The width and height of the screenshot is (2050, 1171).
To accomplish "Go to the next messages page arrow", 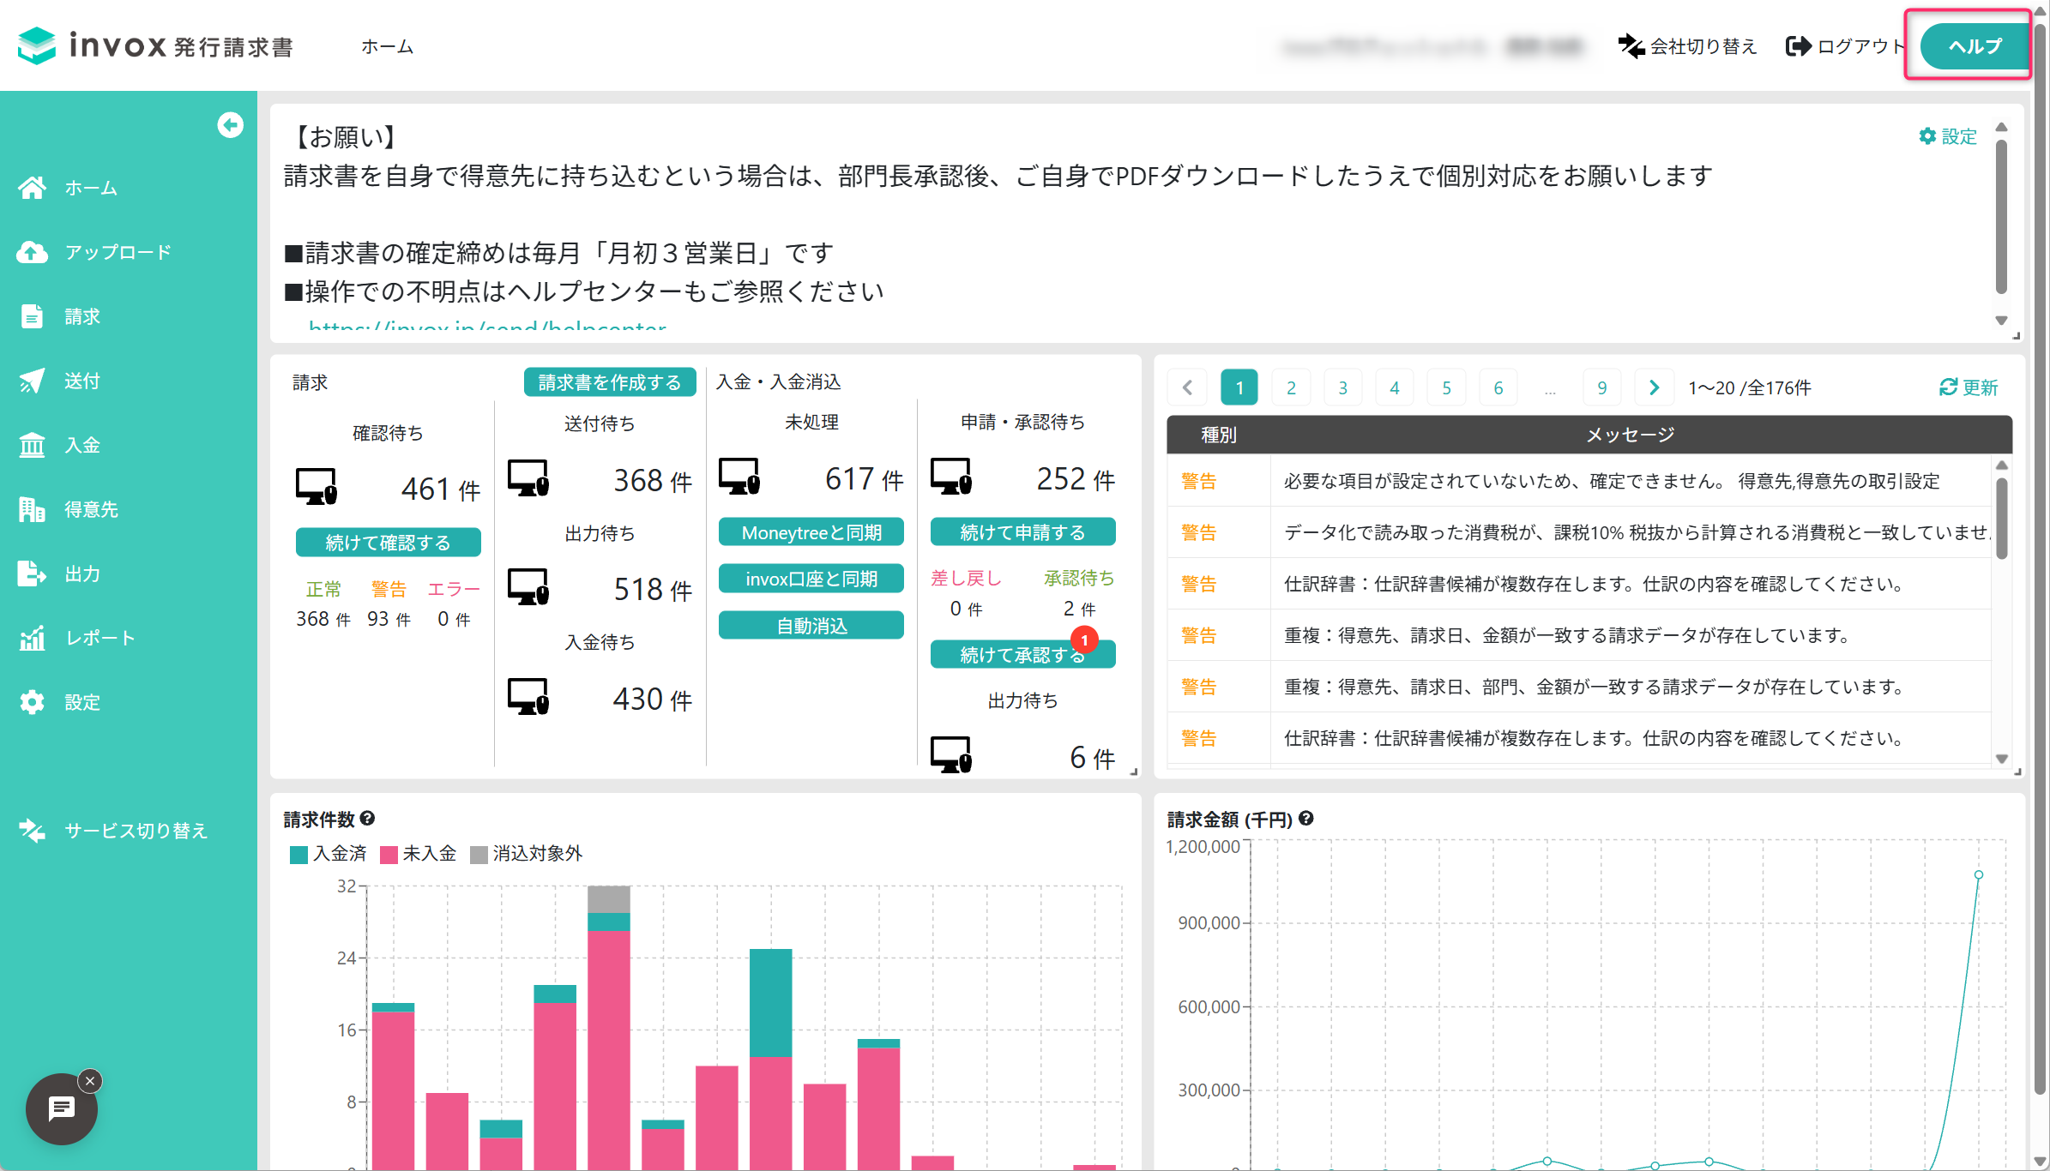I will tap(1654, 387).
